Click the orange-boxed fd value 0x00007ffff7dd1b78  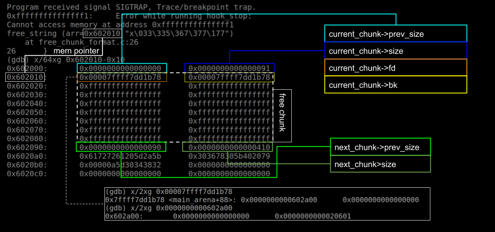tap(122, 77)
